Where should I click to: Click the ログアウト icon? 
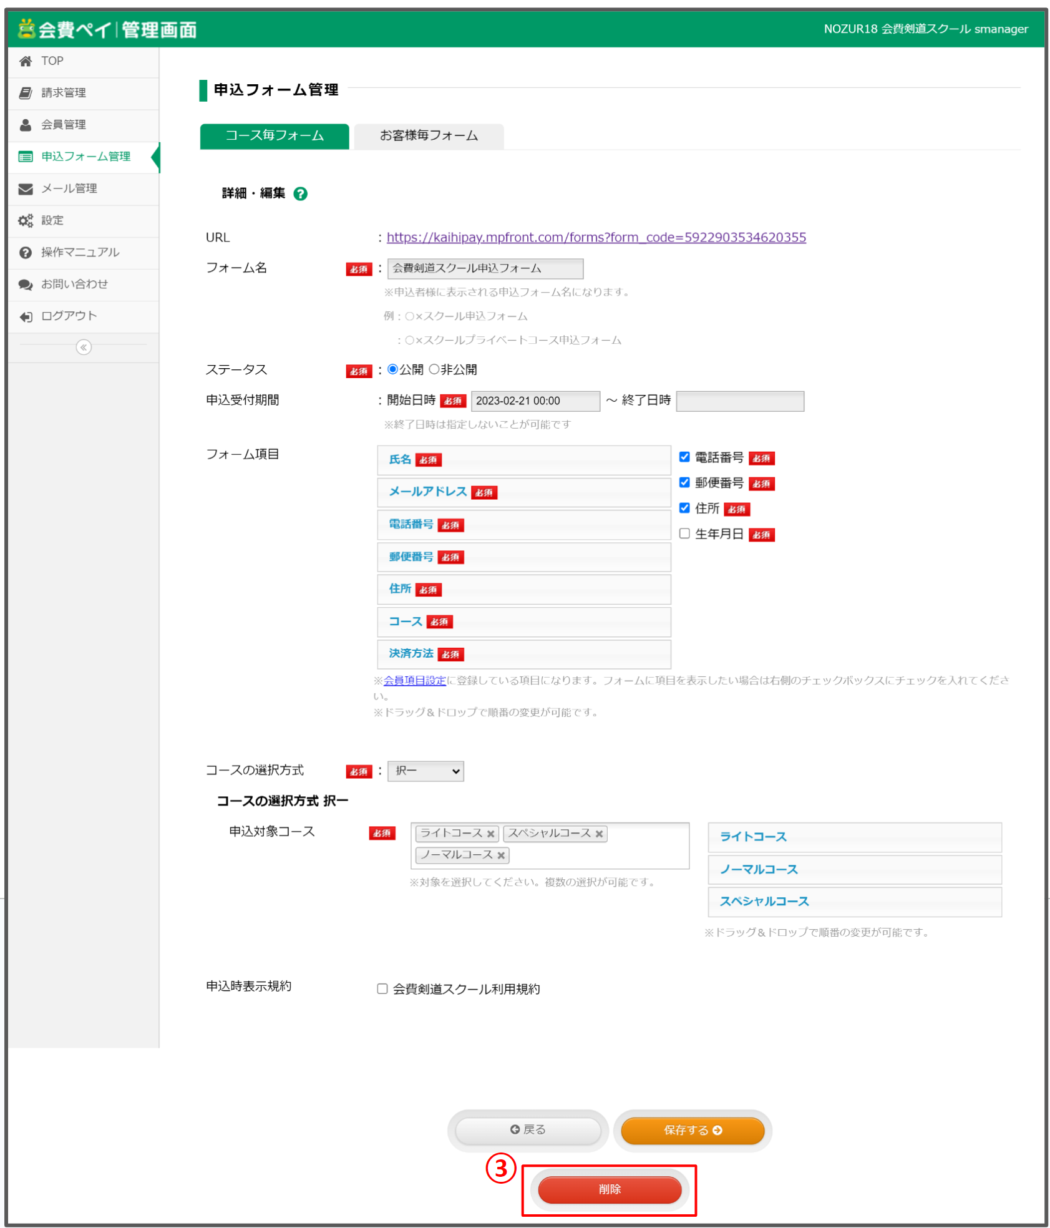coord(25,316)
